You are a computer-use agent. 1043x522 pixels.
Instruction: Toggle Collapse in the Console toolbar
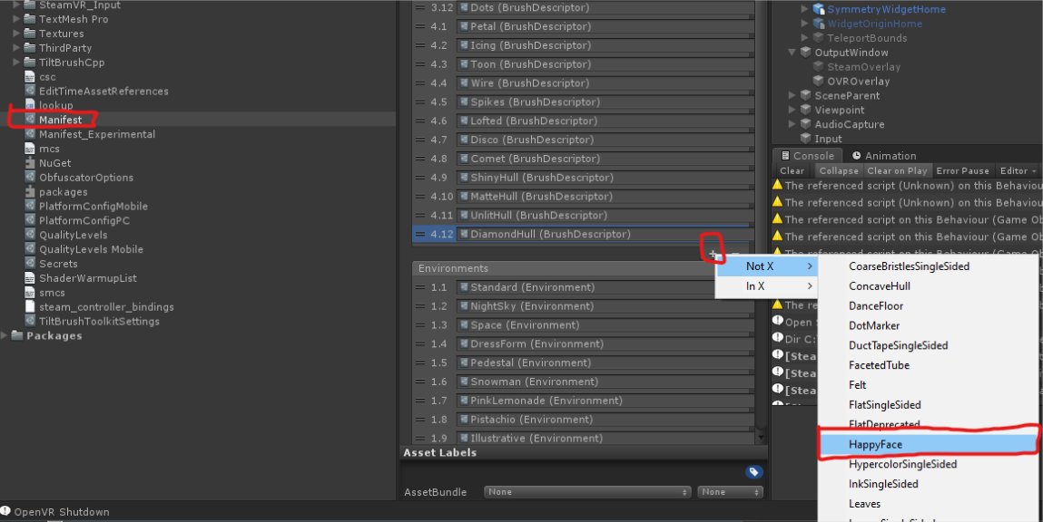838,170
